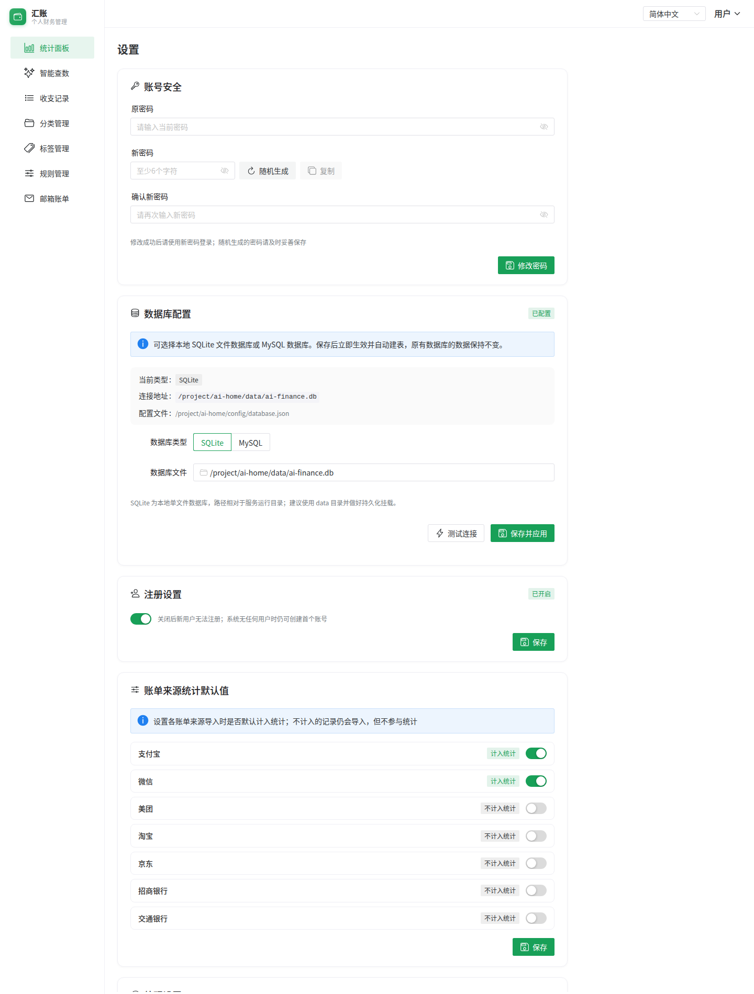The image size is (754, 994).
Task: Focus the 新密码 input box
Action: [183, 171]
